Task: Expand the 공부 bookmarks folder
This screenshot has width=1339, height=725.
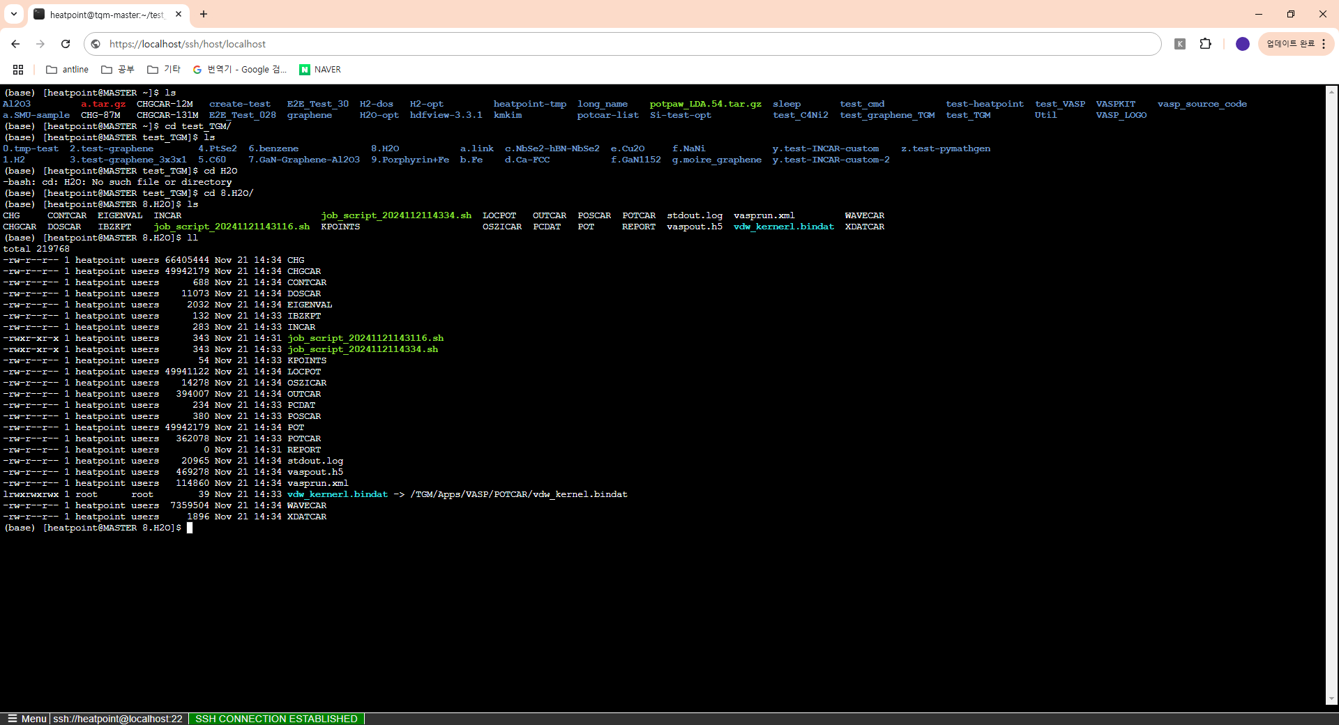Action: pos(118,70)
